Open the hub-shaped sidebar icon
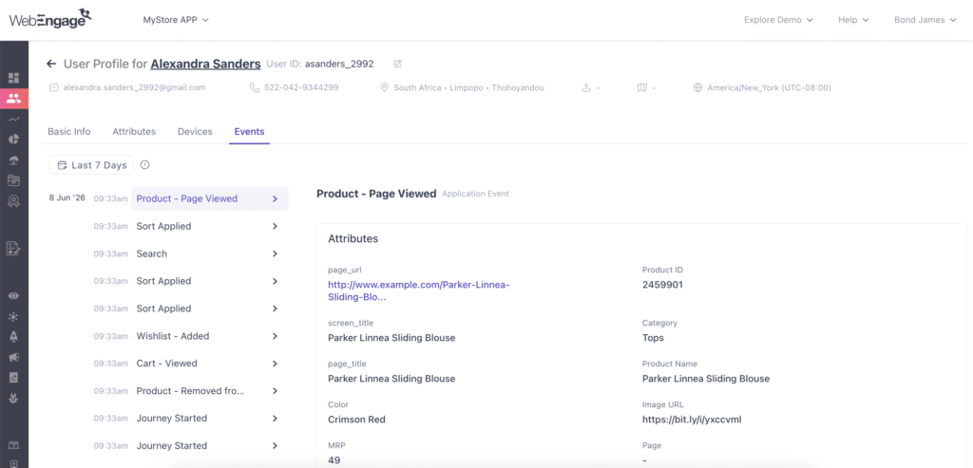 (x=13, y=317)
